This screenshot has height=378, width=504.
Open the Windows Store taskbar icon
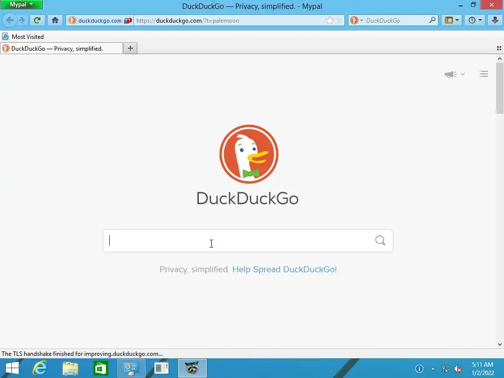[100, 368]
